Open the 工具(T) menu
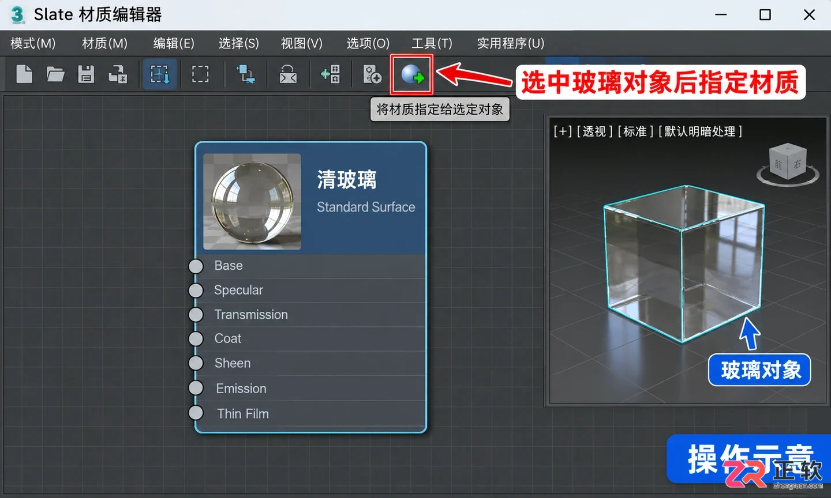 point(432,43)
